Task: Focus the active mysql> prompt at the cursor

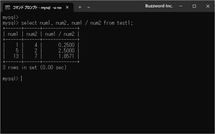Action: (21, 79)
